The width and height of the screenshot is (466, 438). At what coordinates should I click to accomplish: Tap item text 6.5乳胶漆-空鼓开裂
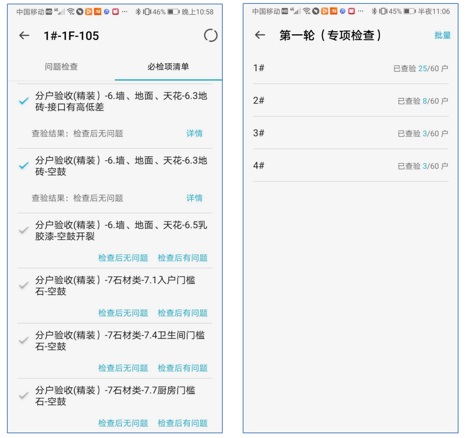(121, 231)
